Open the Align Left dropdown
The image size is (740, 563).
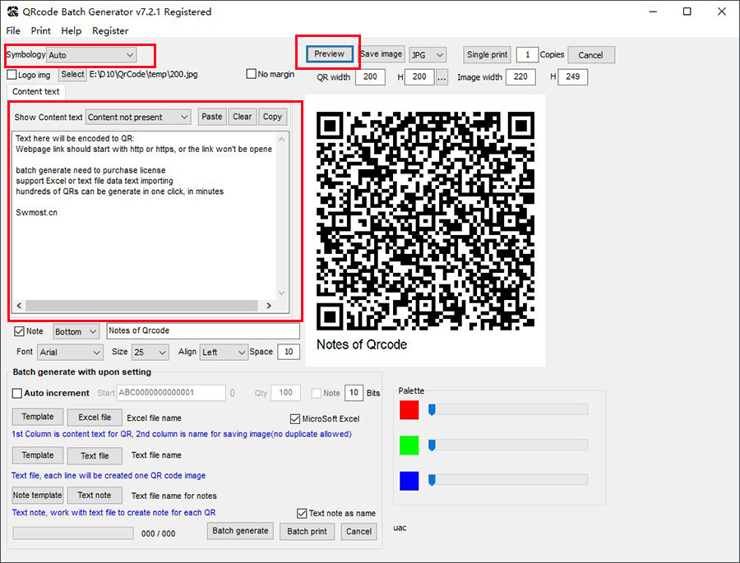pyautogui.click(x=224, y=352)
